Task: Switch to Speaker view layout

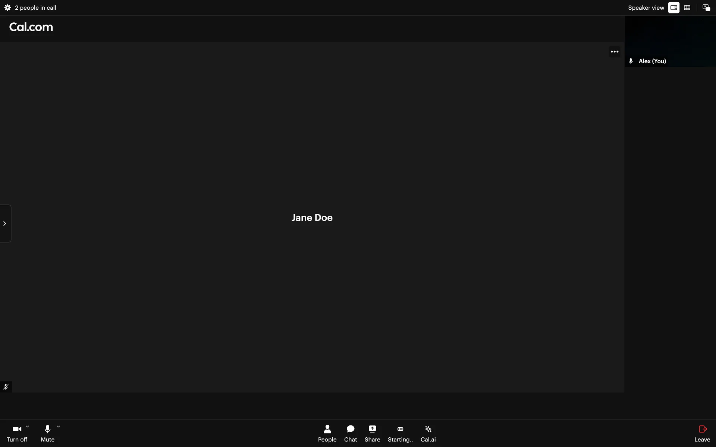Action: coord(673,7)
